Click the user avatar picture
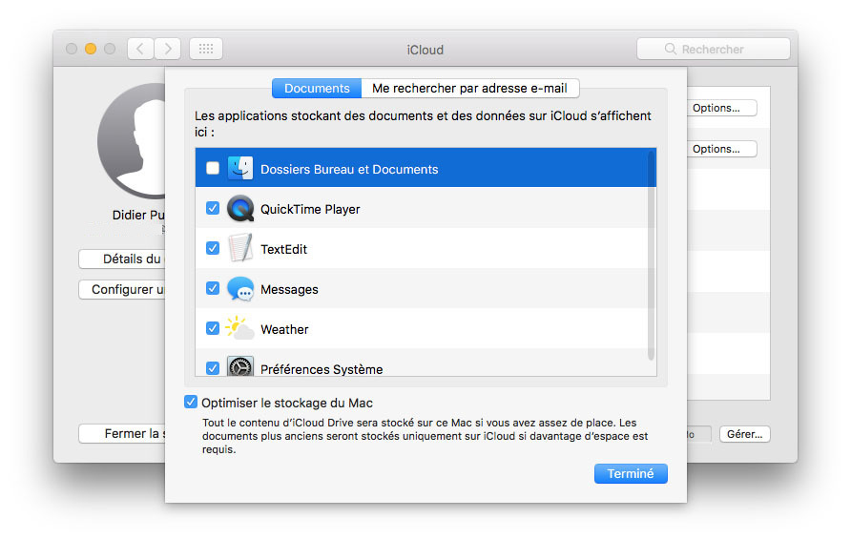The image size is (851, 539). click(132, 141)
